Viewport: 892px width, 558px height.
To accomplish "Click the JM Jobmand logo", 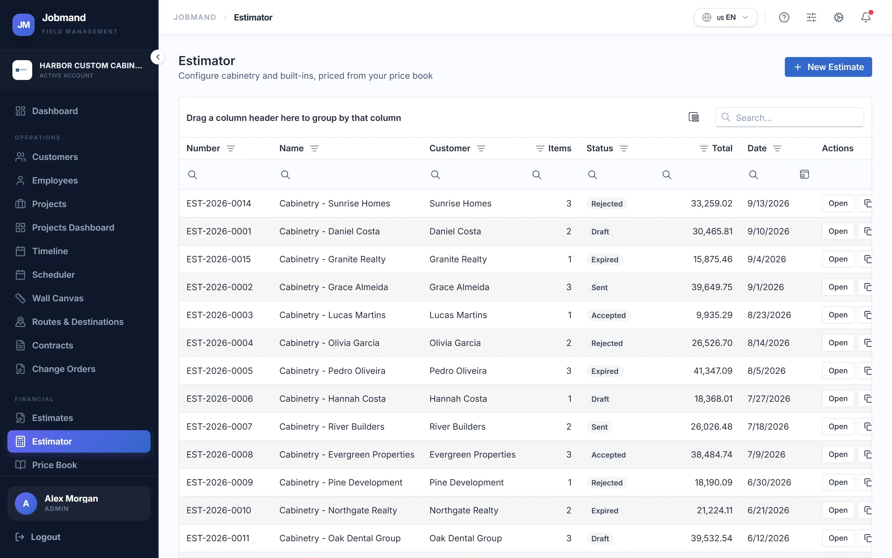I will (x=24, y=25).
